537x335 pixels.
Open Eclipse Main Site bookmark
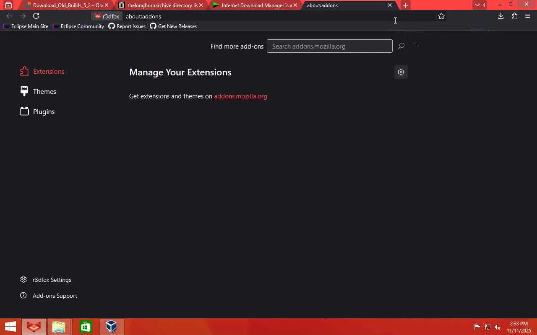(x=26, y=26)
